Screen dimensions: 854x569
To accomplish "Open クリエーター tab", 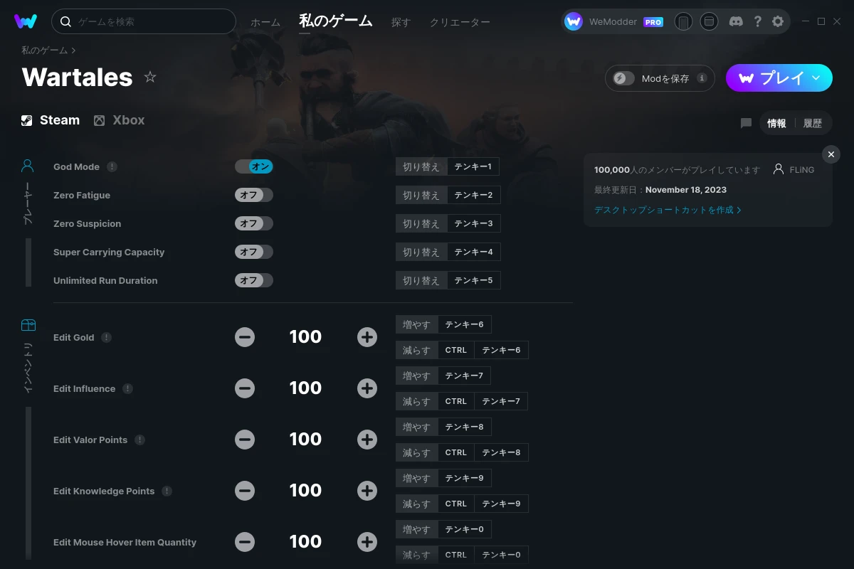I will click(x=460, y=22).
